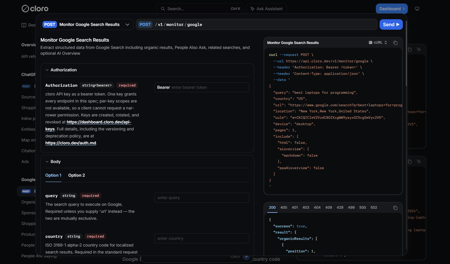450x264 pixels.
Task: Show the 409 response tab
Action: coord(329,208)
